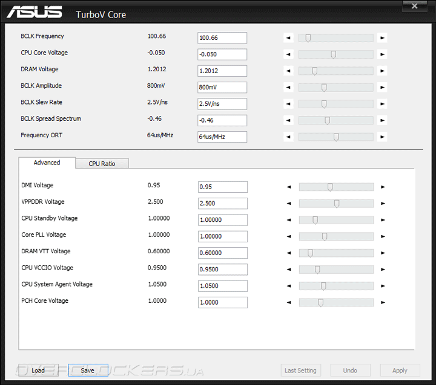
Task: Increase DRAM Voltage with right arrow
Action: coord(382,71)
